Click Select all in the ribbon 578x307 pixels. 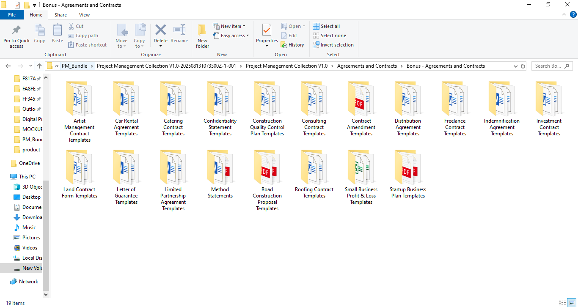click(x=326, y=26)
